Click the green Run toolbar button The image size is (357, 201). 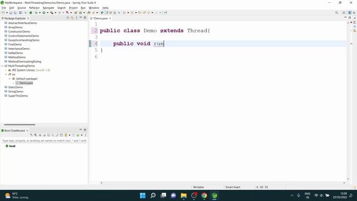pyautogui.click(x=44, y=13)
